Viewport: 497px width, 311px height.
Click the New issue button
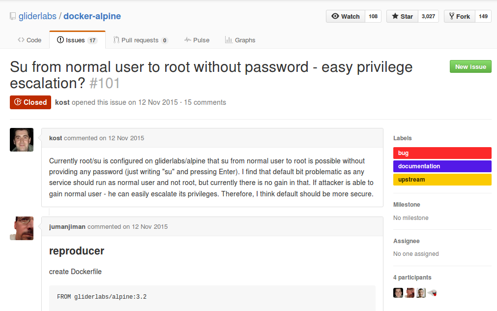(x=470, y=67)
